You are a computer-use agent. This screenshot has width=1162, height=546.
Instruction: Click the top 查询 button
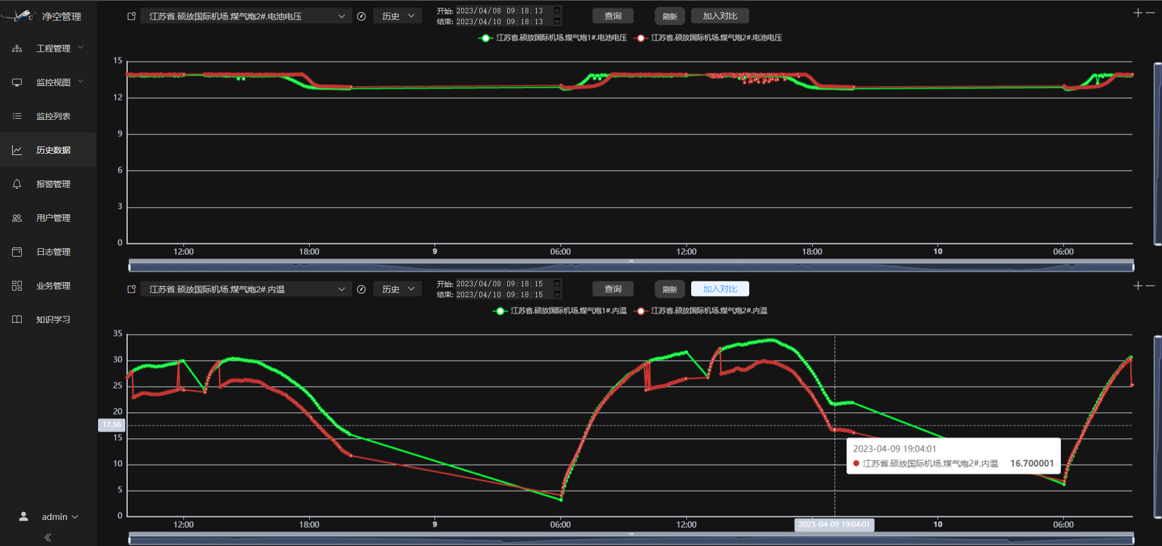613,16
